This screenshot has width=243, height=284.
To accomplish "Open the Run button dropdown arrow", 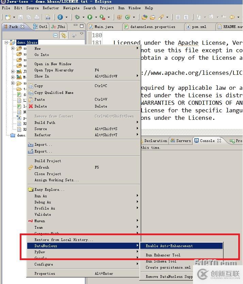I will [96, 17].
